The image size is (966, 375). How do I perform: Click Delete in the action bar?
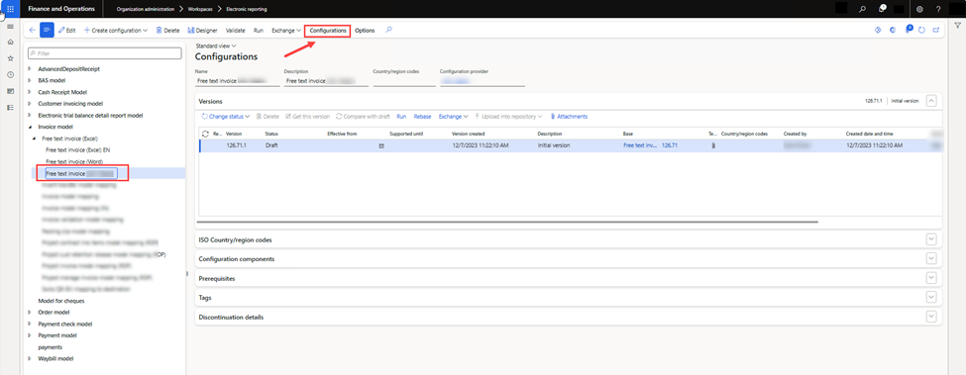[x=167, y=30]
